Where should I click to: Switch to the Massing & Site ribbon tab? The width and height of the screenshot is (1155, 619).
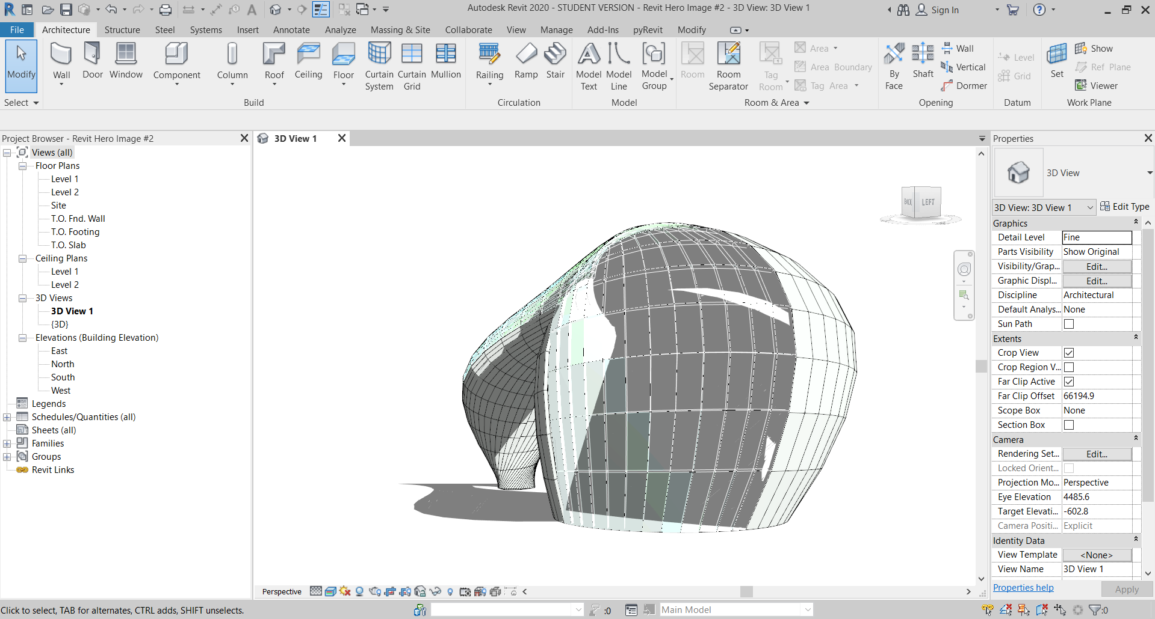coord(400,29)
